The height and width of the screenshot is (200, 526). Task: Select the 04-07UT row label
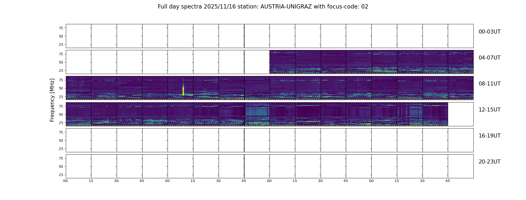click(x=489, y=58)
